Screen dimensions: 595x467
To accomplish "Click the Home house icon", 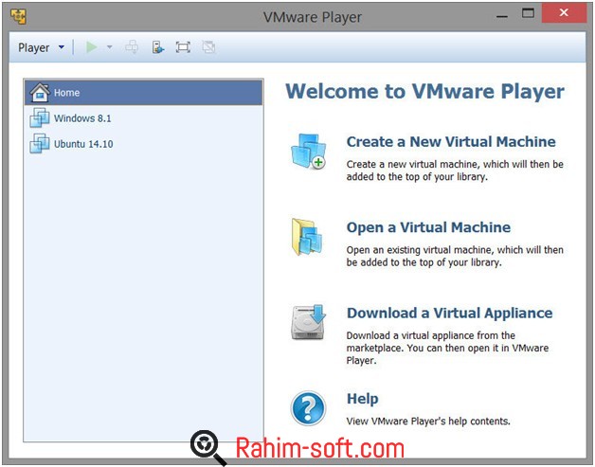I will (40, 93).
